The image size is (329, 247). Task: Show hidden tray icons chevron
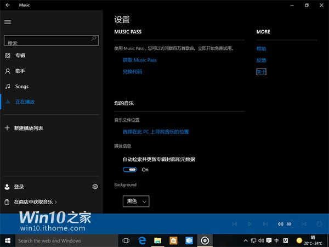[x=246, y=240]
